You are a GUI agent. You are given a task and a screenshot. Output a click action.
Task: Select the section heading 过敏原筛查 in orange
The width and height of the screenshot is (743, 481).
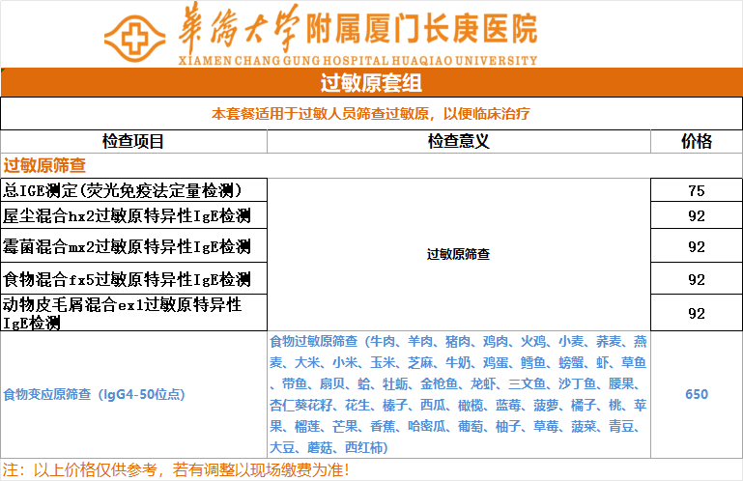[x=44, y=165]
